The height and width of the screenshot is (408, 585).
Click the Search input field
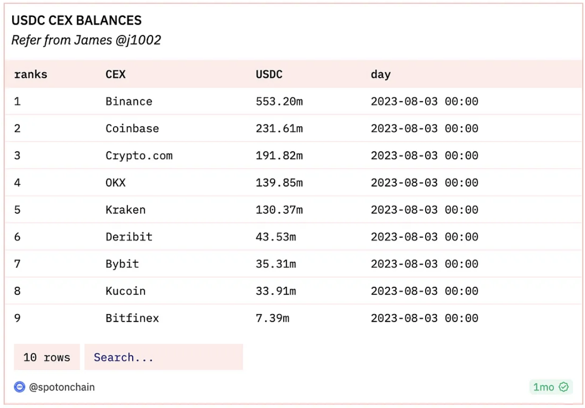(163, 357)
